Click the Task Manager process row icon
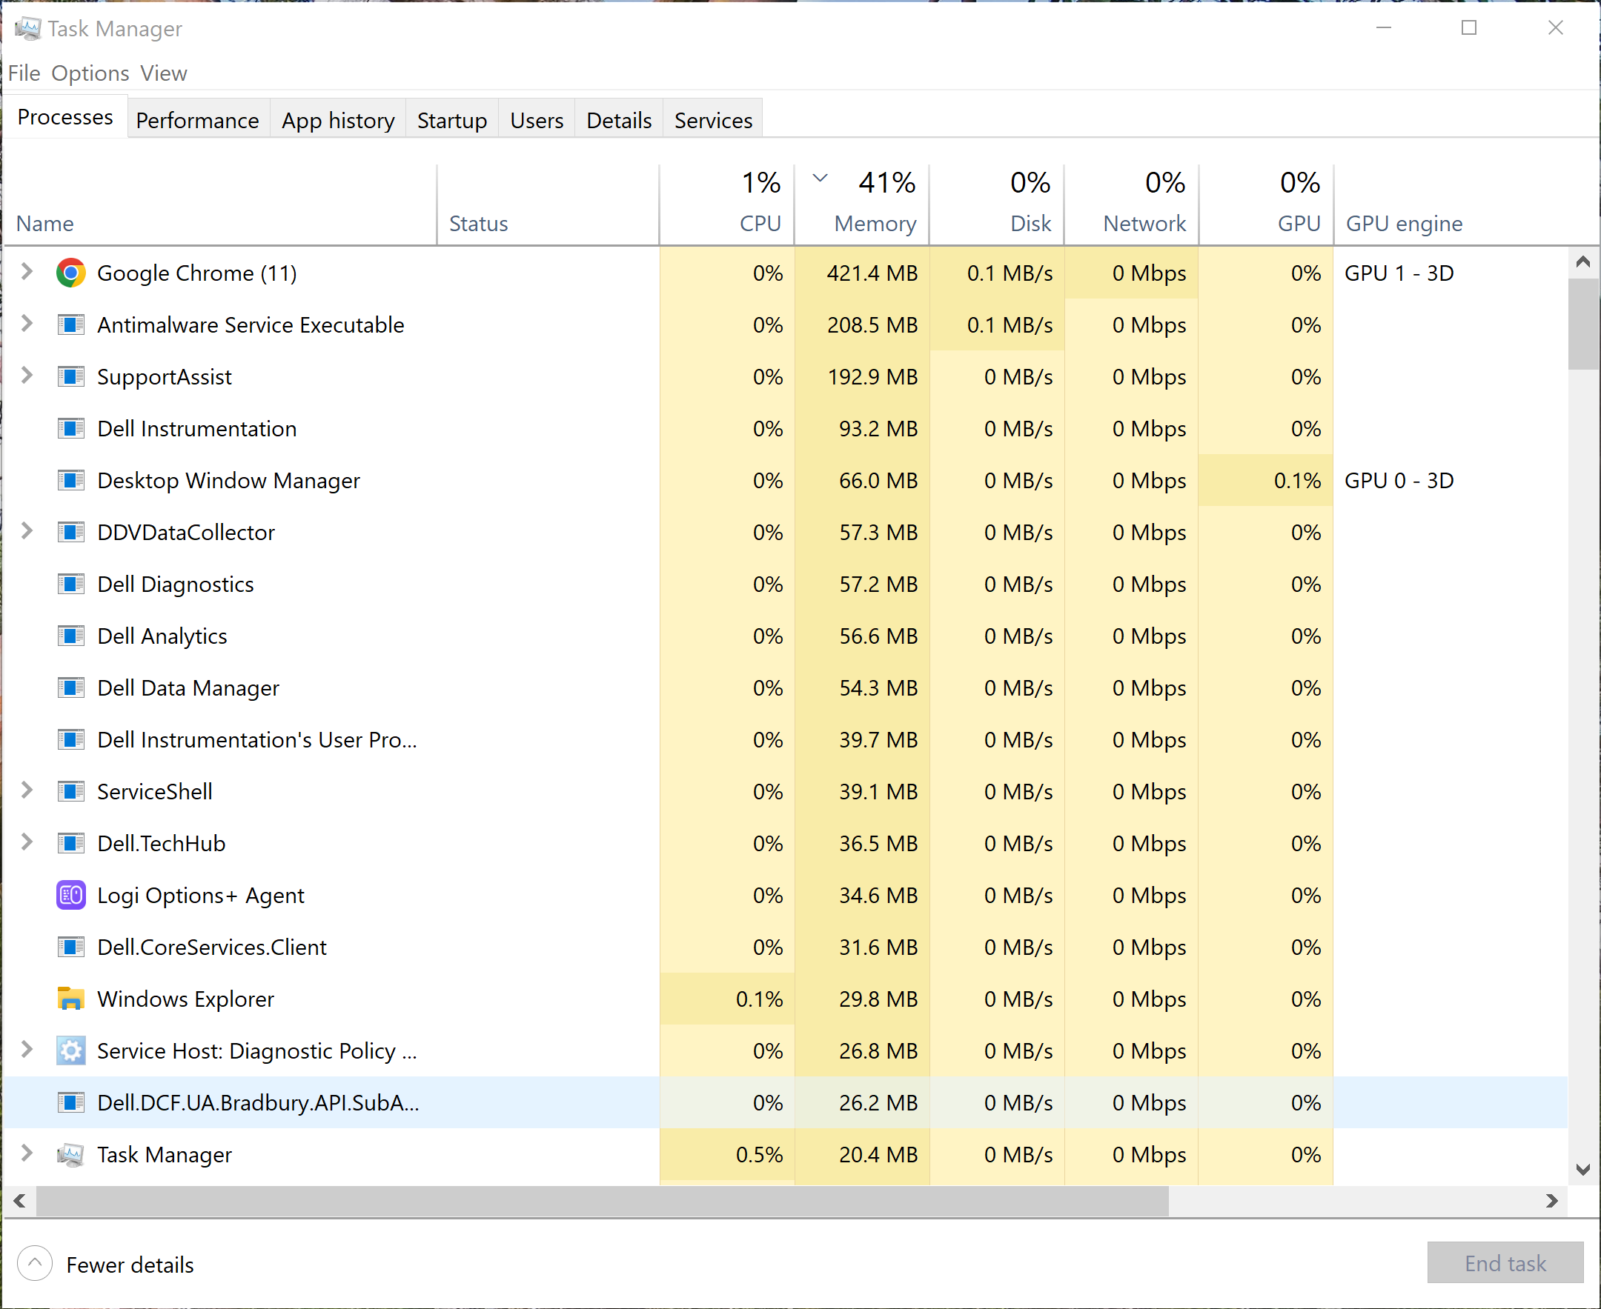Screen dimensions: 1601x1309 point(71,1154)
